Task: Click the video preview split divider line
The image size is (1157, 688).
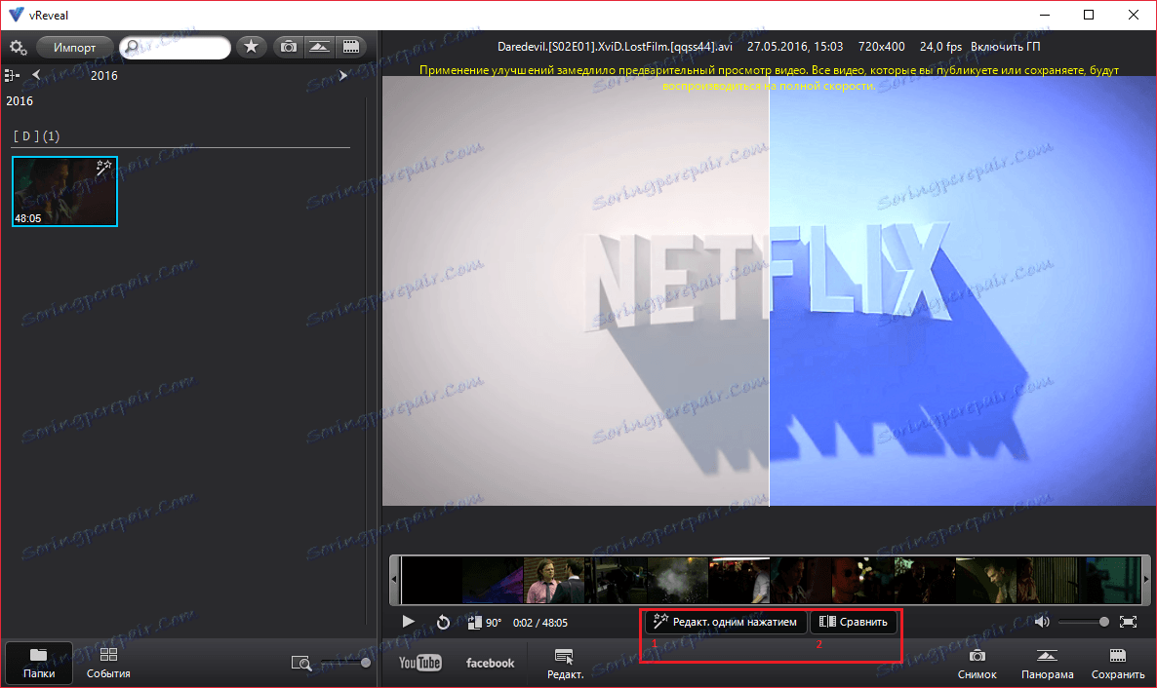Action: (769, 291)
